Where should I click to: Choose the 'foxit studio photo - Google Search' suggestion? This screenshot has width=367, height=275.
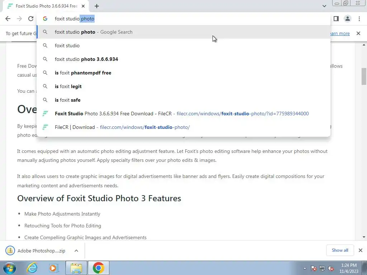click(184, 32)
